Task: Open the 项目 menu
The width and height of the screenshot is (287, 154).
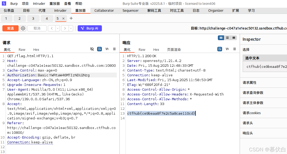Action: 25,3
